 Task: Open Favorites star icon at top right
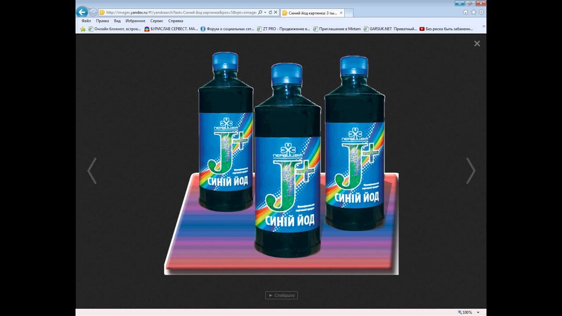[473, 12]
